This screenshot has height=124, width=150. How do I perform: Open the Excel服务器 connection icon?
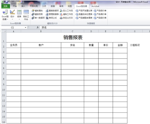(5, 12)
